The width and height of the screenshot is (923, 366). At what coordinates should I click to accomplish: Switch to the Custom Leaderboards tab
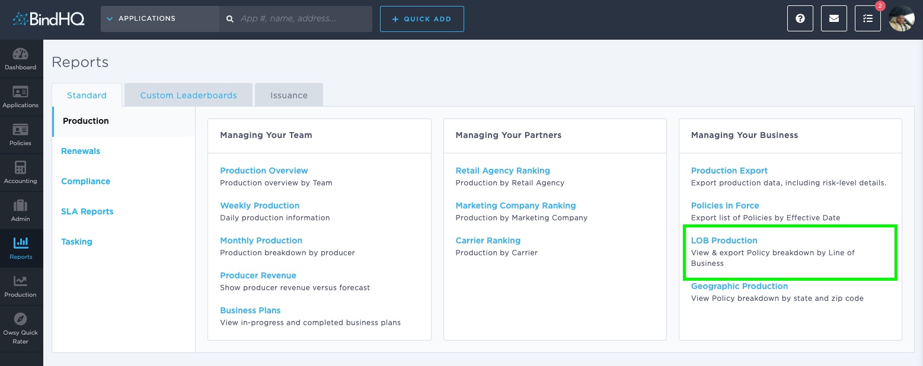point(189,95)
